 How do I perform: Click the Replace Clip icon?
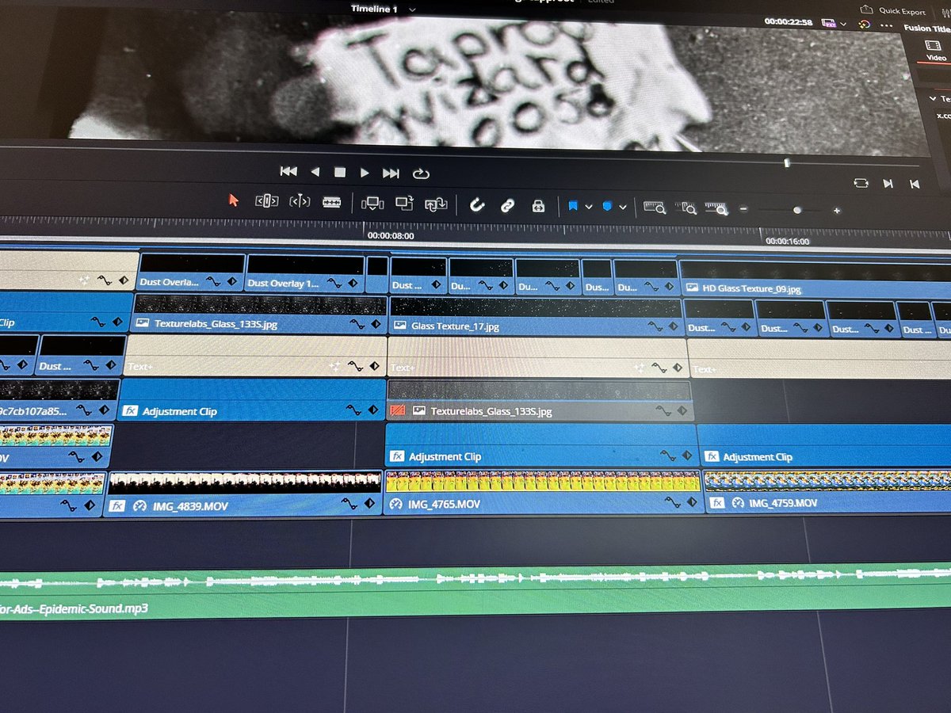(x=436, y=204)
